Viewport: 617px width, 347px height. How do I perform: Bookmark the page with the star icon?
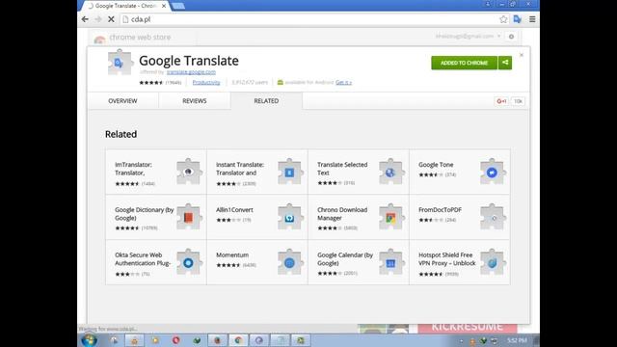point(503,19)
